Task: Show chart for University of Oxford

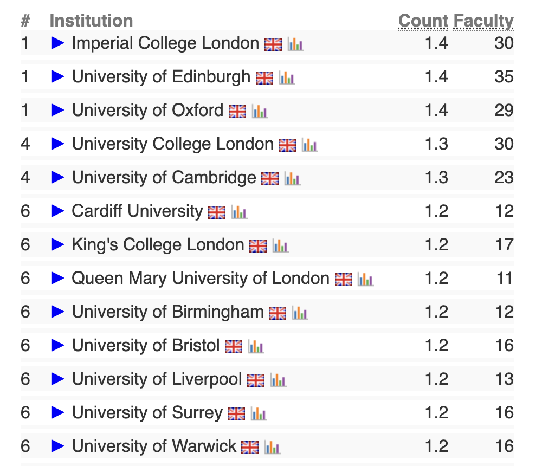Action: pos(260,111)
